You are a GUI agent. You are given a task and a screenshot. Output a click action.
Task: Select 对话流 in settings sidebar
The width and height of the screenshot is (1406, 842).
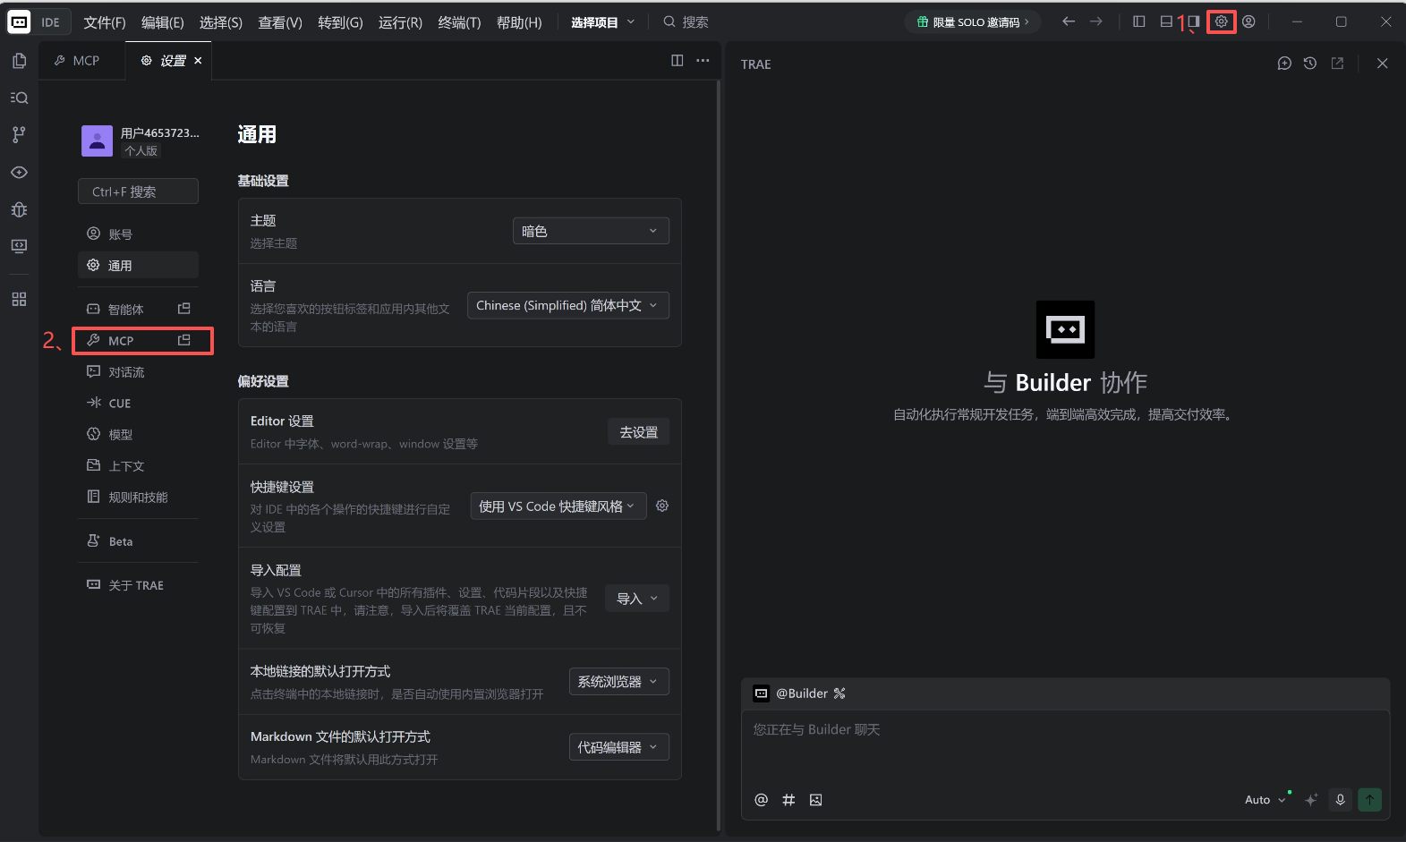coord(138,371)
